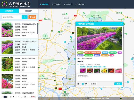Click the long orange-red tag in popup
This screenshot has height=100, width=134.
[x=93, y=53]
